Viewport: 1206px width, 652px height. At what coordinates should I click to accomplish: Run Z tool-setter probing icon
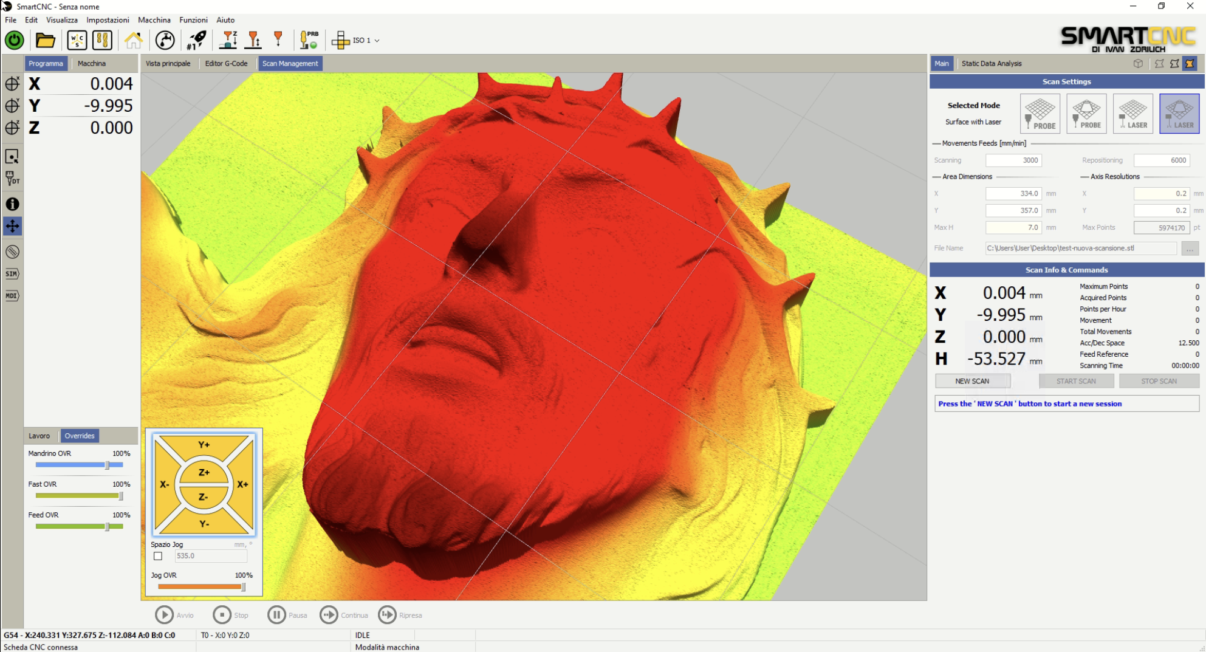(228, 40)
